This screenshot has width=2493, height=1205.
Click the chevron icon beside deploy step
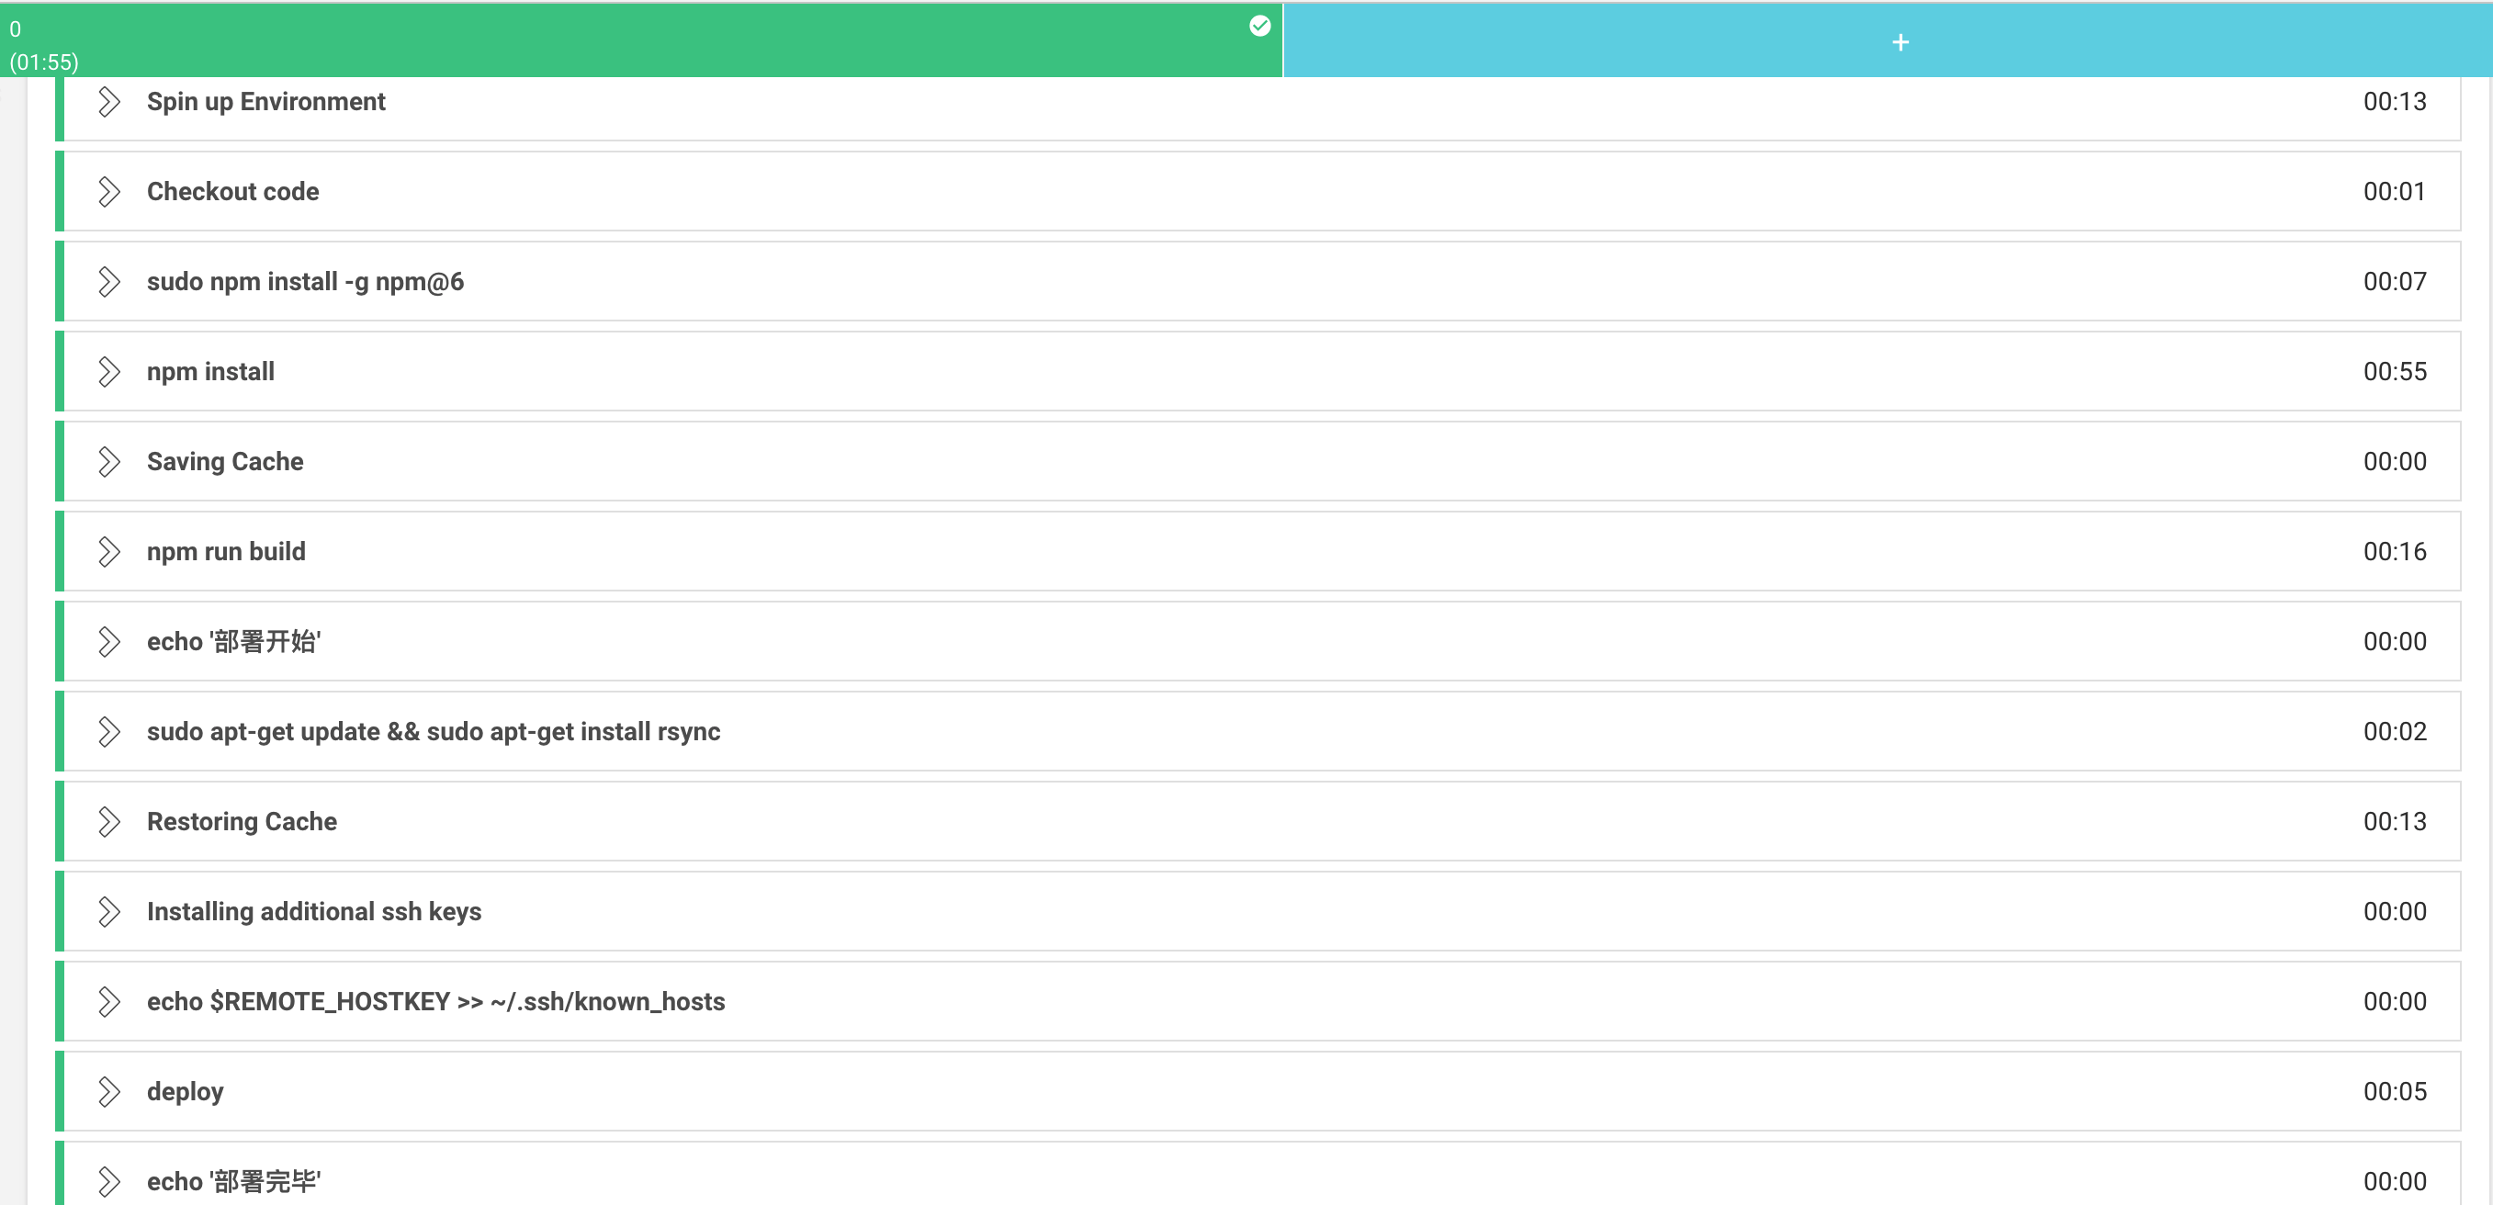coord(108,1092)
